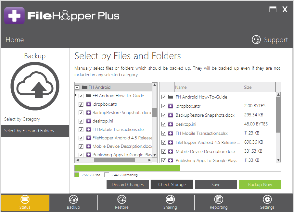Click the file list scroll down arrow

(278, 160)
